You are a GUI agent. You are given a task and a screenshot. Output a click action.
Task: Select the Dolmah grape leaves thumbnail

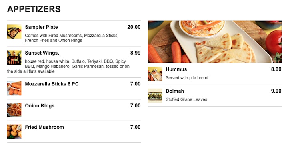155,96
